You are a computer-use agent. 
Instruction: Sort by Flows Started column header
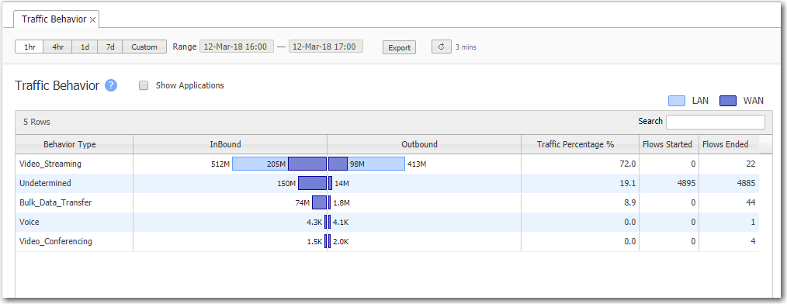pyautogui.click(x=669, y=144)
